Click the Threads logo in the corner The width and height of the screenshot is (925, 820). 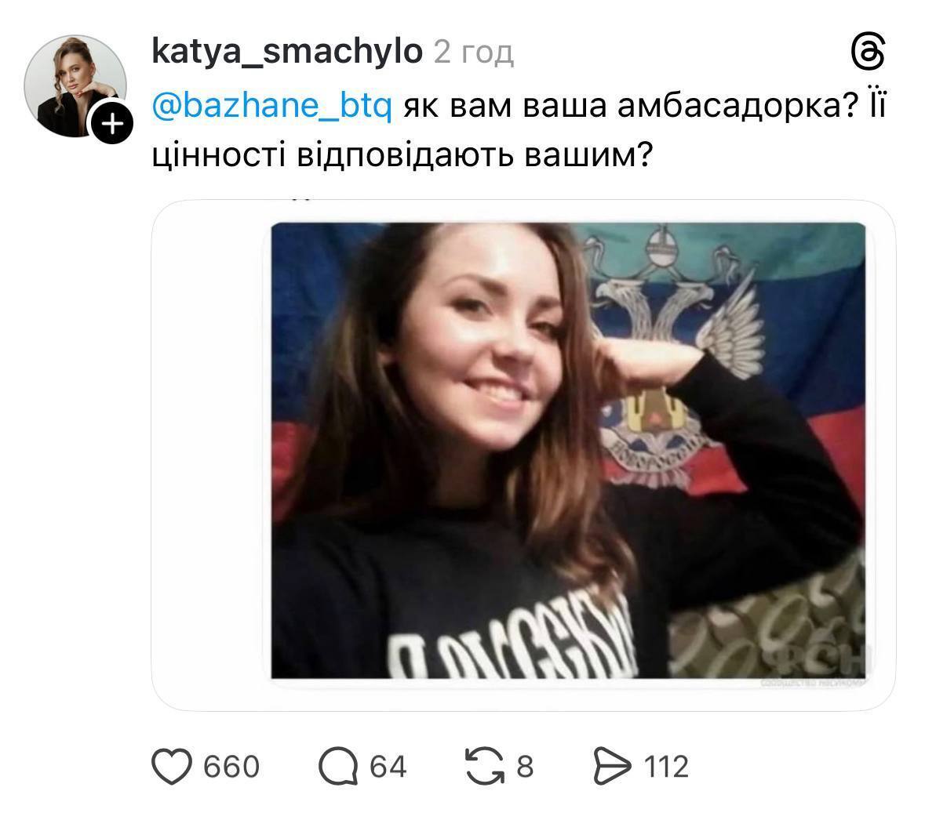pos(868,53)
